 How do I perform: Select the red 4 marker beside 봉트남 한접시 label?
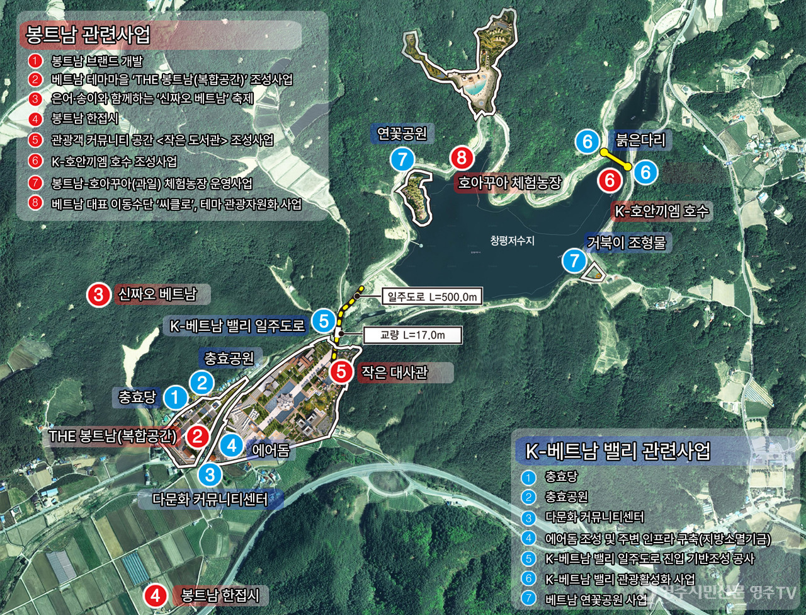(x=156, y=595)
